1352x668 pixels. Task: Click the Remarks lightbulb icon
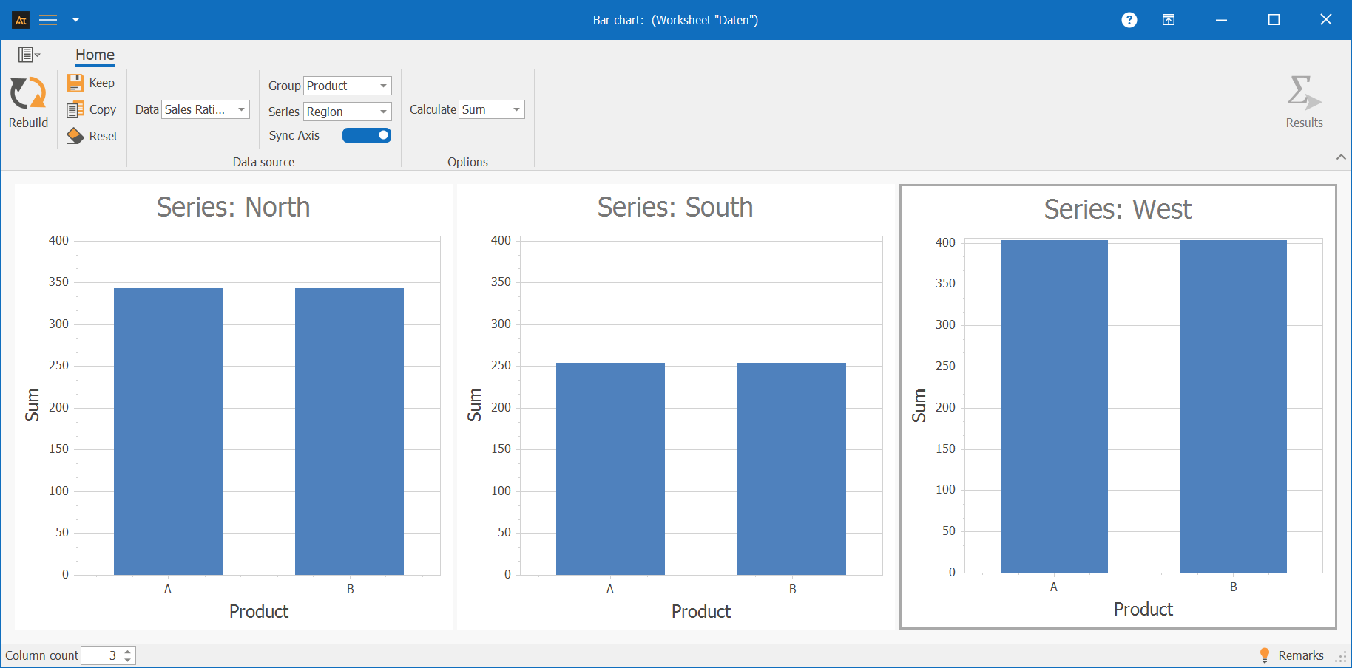(1265, 655)
